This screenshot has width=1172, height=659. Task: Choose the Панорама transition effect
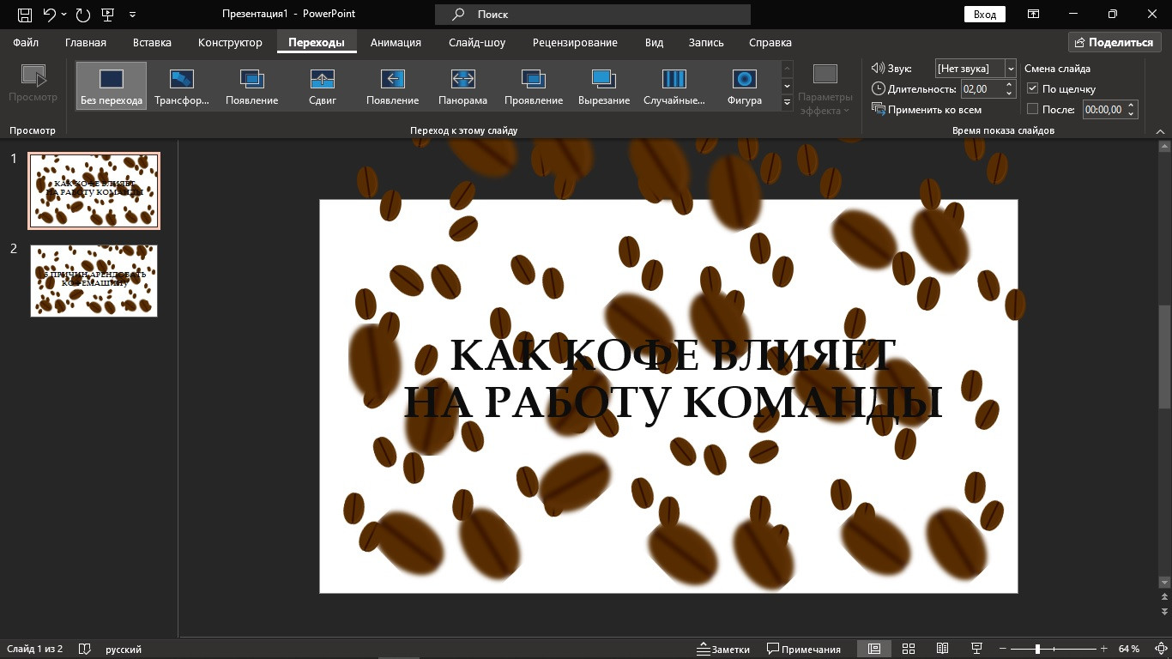pyautogui.click(x=462, y=80)
